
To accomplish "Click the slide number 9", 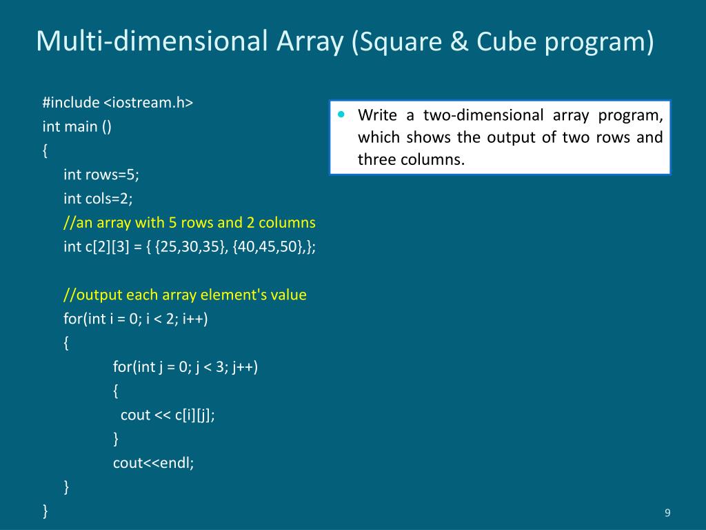I will point(667,513).
